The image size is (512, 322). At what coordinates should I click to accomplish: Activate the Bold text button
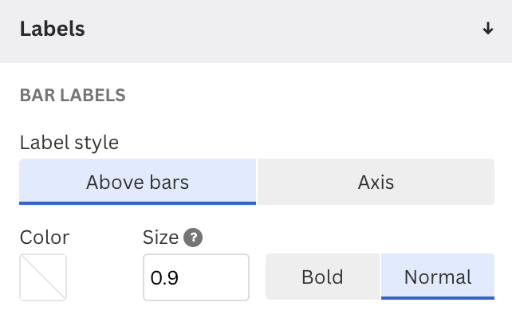pos(323,277)
